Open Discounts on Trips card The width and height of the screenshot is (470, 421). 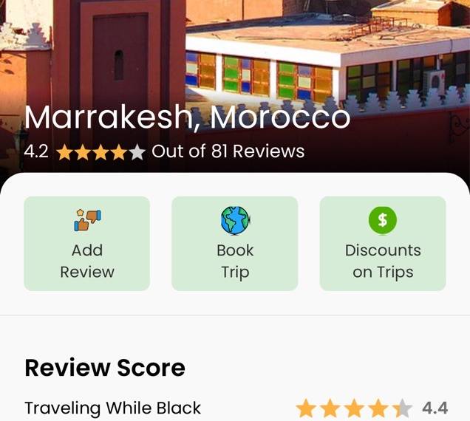383,243
